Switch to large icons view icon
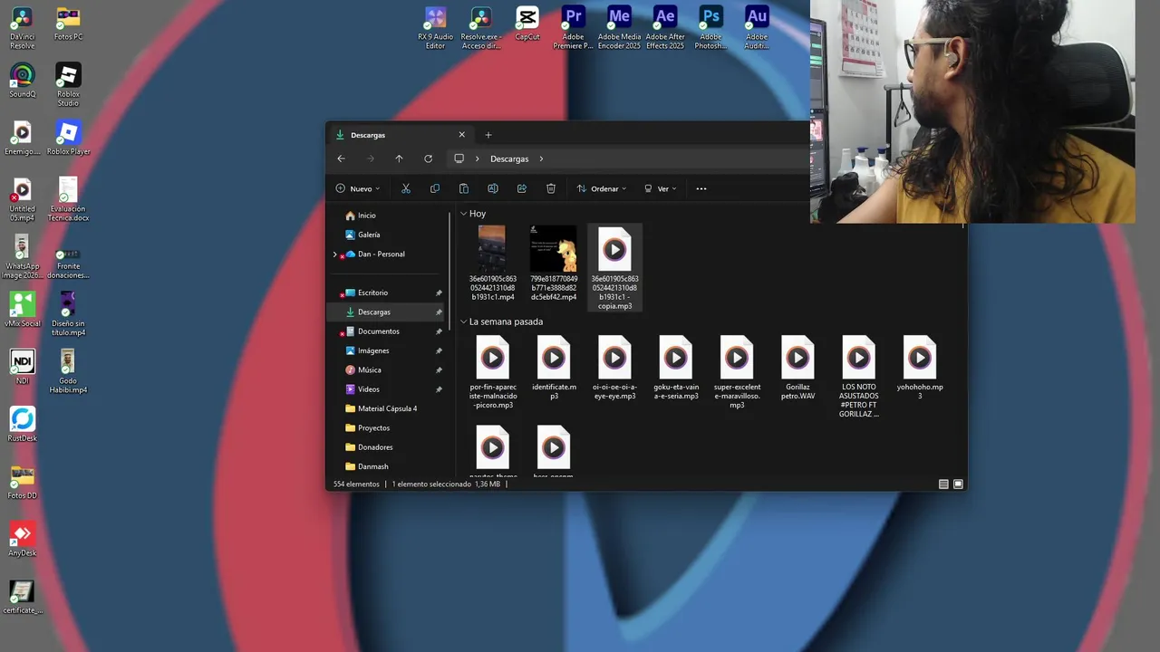 pyautogui.click(x=958, y=484)
